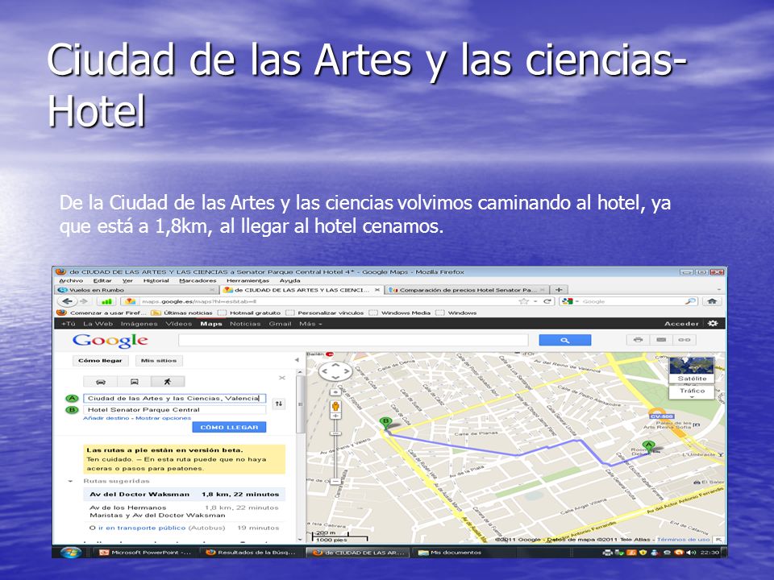Click green marker A on the map
Image resolution: width=774 pixels, height=580 pixels.
tap(648, 446)
